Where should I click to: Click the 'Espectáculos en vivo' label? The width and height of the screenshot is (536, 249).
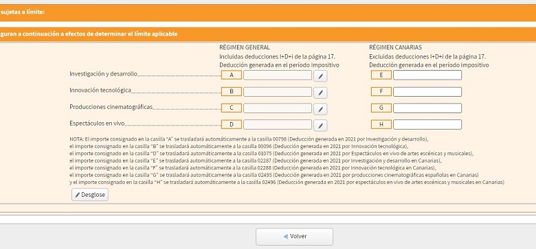click(x=97, y=123)
